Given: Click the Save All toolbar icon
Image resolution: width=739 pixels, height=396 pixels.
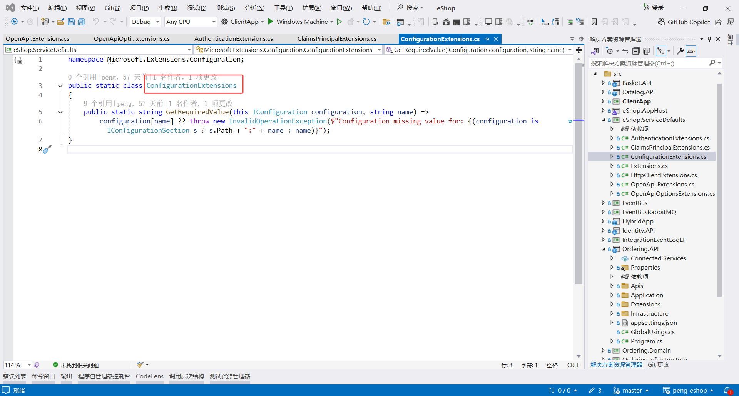Looking at the screenshot, I should pyautogui.click(x=82, y=22).
